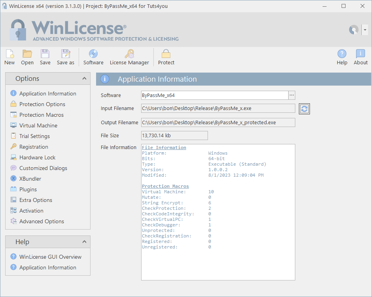Click the skin selector icon in the header
The width and height of the screenshot is (372, 297).
(x=354, y=30)
